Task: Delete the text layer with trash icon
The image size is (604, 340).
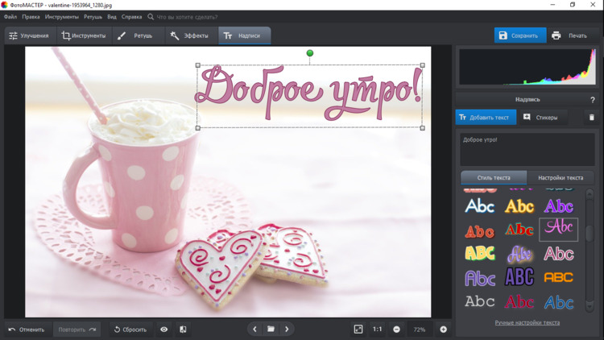Action: (591, 118)
